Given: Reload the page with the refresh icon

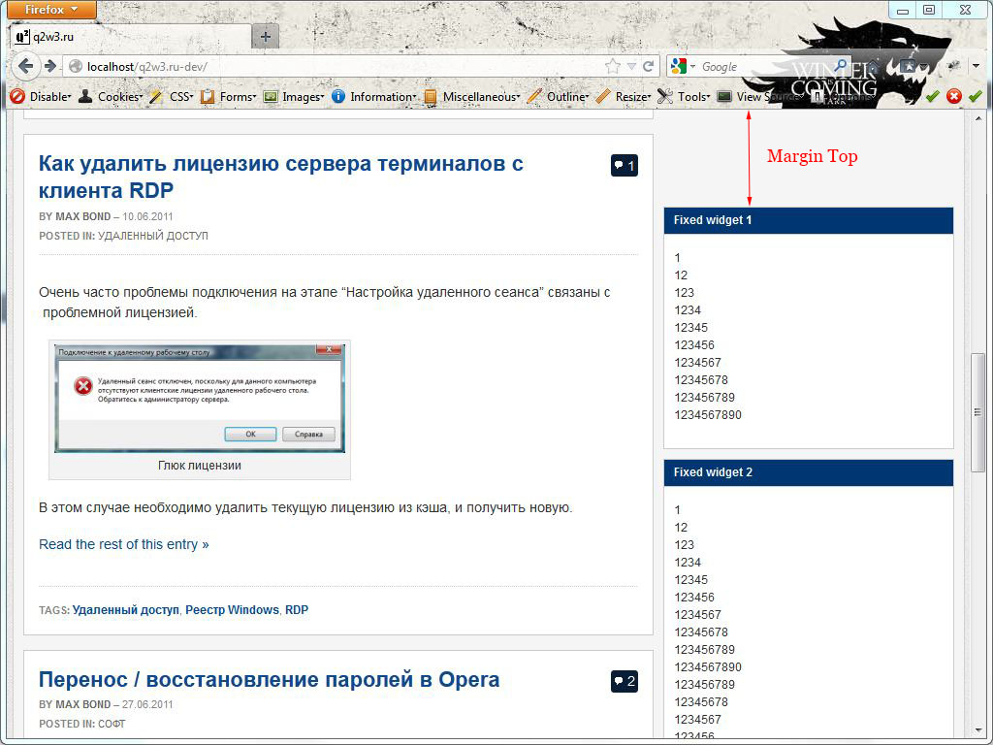Looking at the screenshot, I should pos(648,66).
